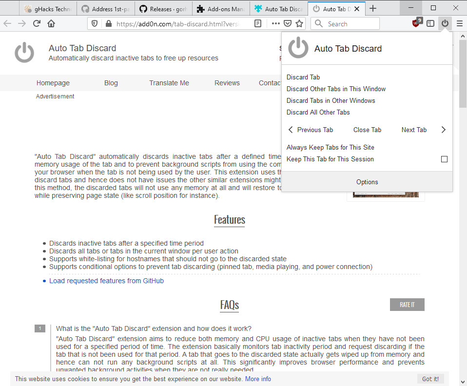Reload the current page

(x=37, y=23)
